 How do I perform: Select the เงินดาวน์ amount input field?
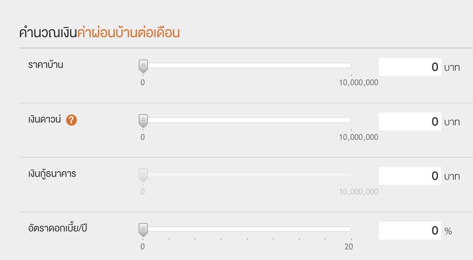tap(410, 121)
